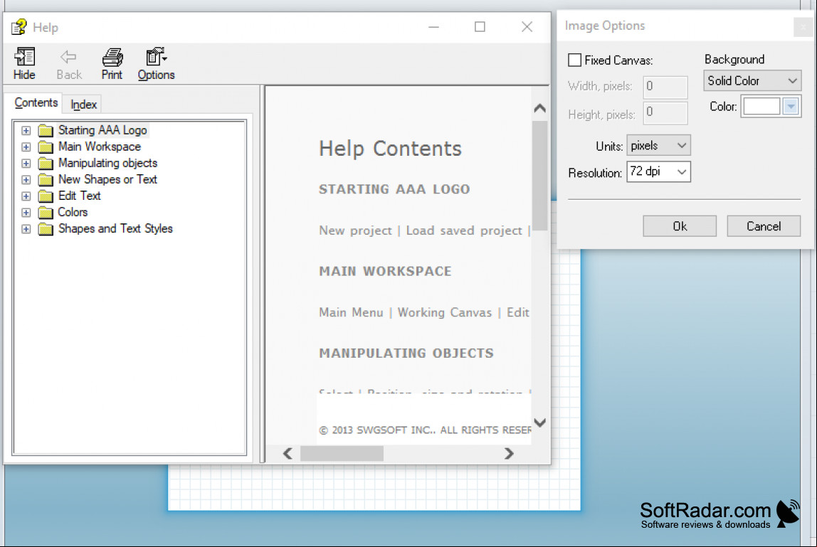The height and width of the screenshot is (547, 817).
Task: Click the help pane scroll down arrow
Action: [x=539, y=423]
